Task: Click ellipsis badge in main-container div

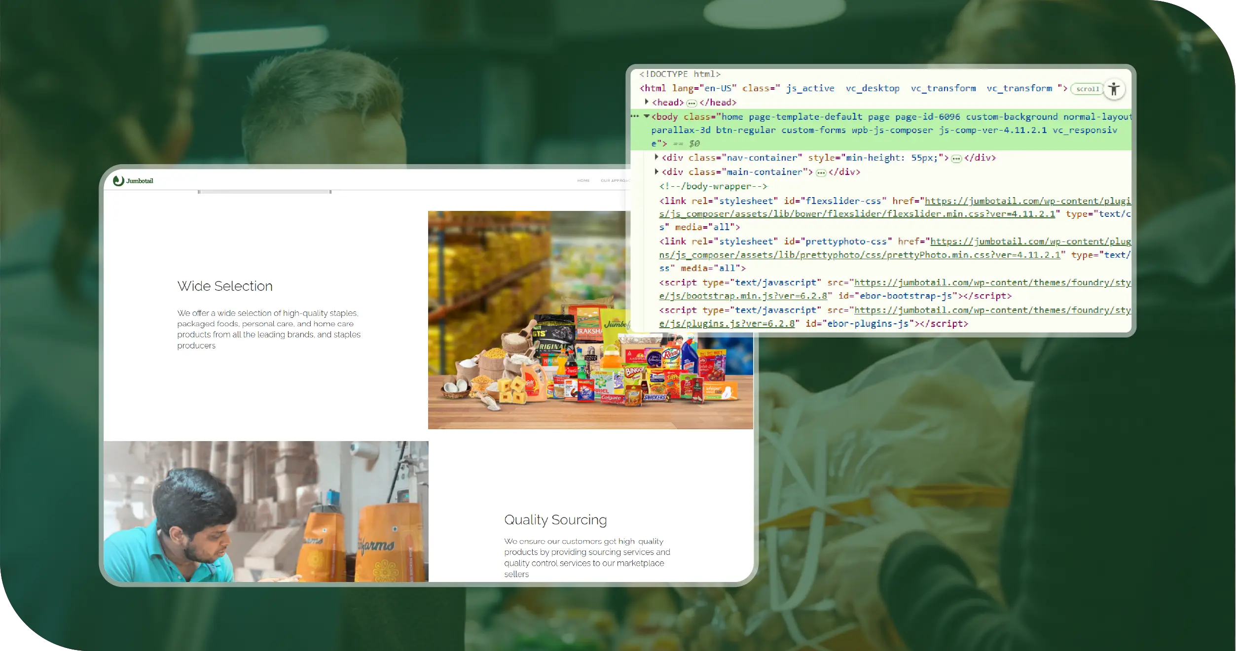Action: 821,173
